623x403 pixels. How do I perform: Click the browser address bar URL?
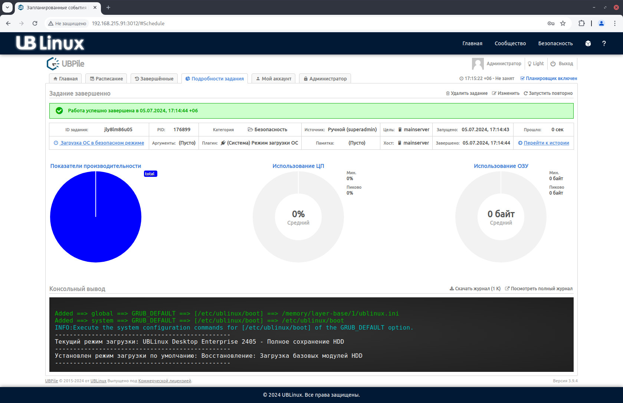pos(128,23)
